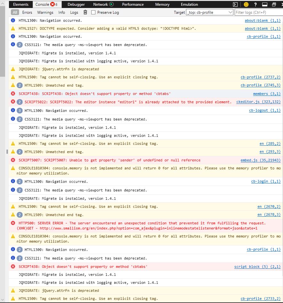Click the error icon on the SCRIPT5022 row
This screenshot has width=283, height=303.
(13, 102)
